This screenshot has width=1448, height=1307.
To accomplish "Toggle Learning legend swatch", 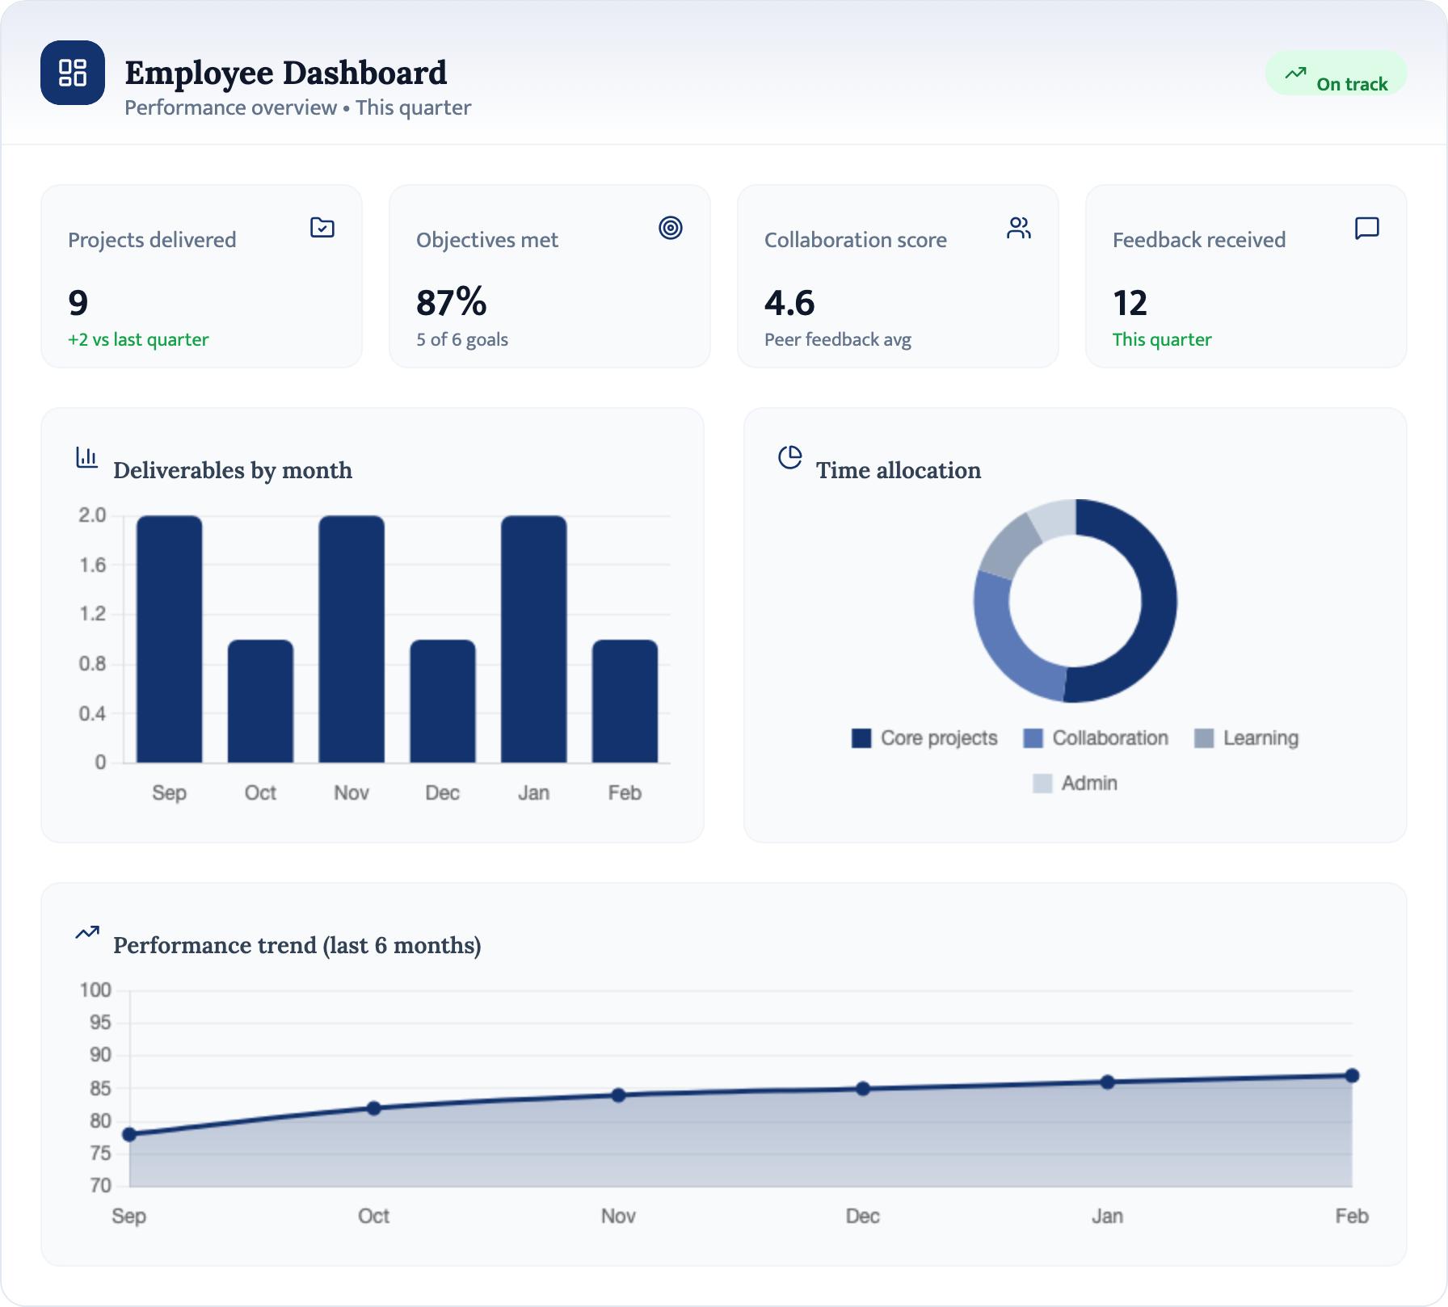I will (x=1204, y=738).
